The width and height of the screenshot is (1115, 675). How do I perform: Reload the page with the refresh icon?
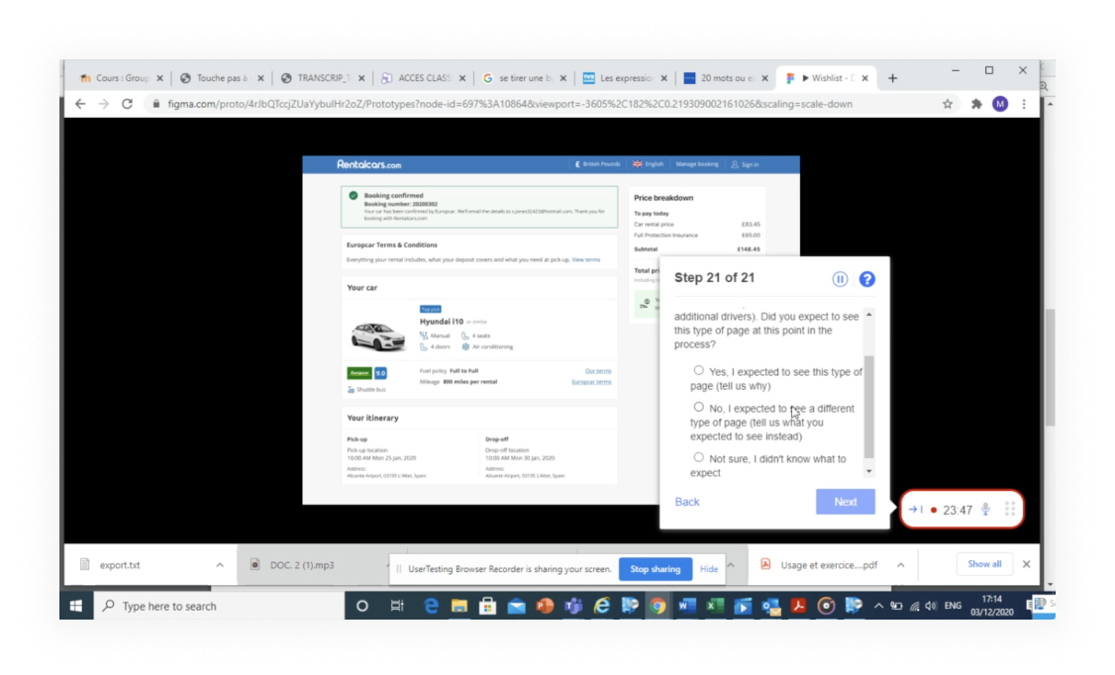pyautogui.click(x=127, y=104)
